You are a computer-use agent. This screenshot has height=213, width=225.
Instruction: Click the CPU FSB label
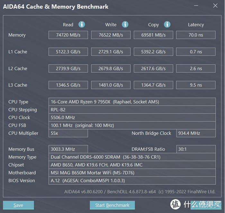17,125
